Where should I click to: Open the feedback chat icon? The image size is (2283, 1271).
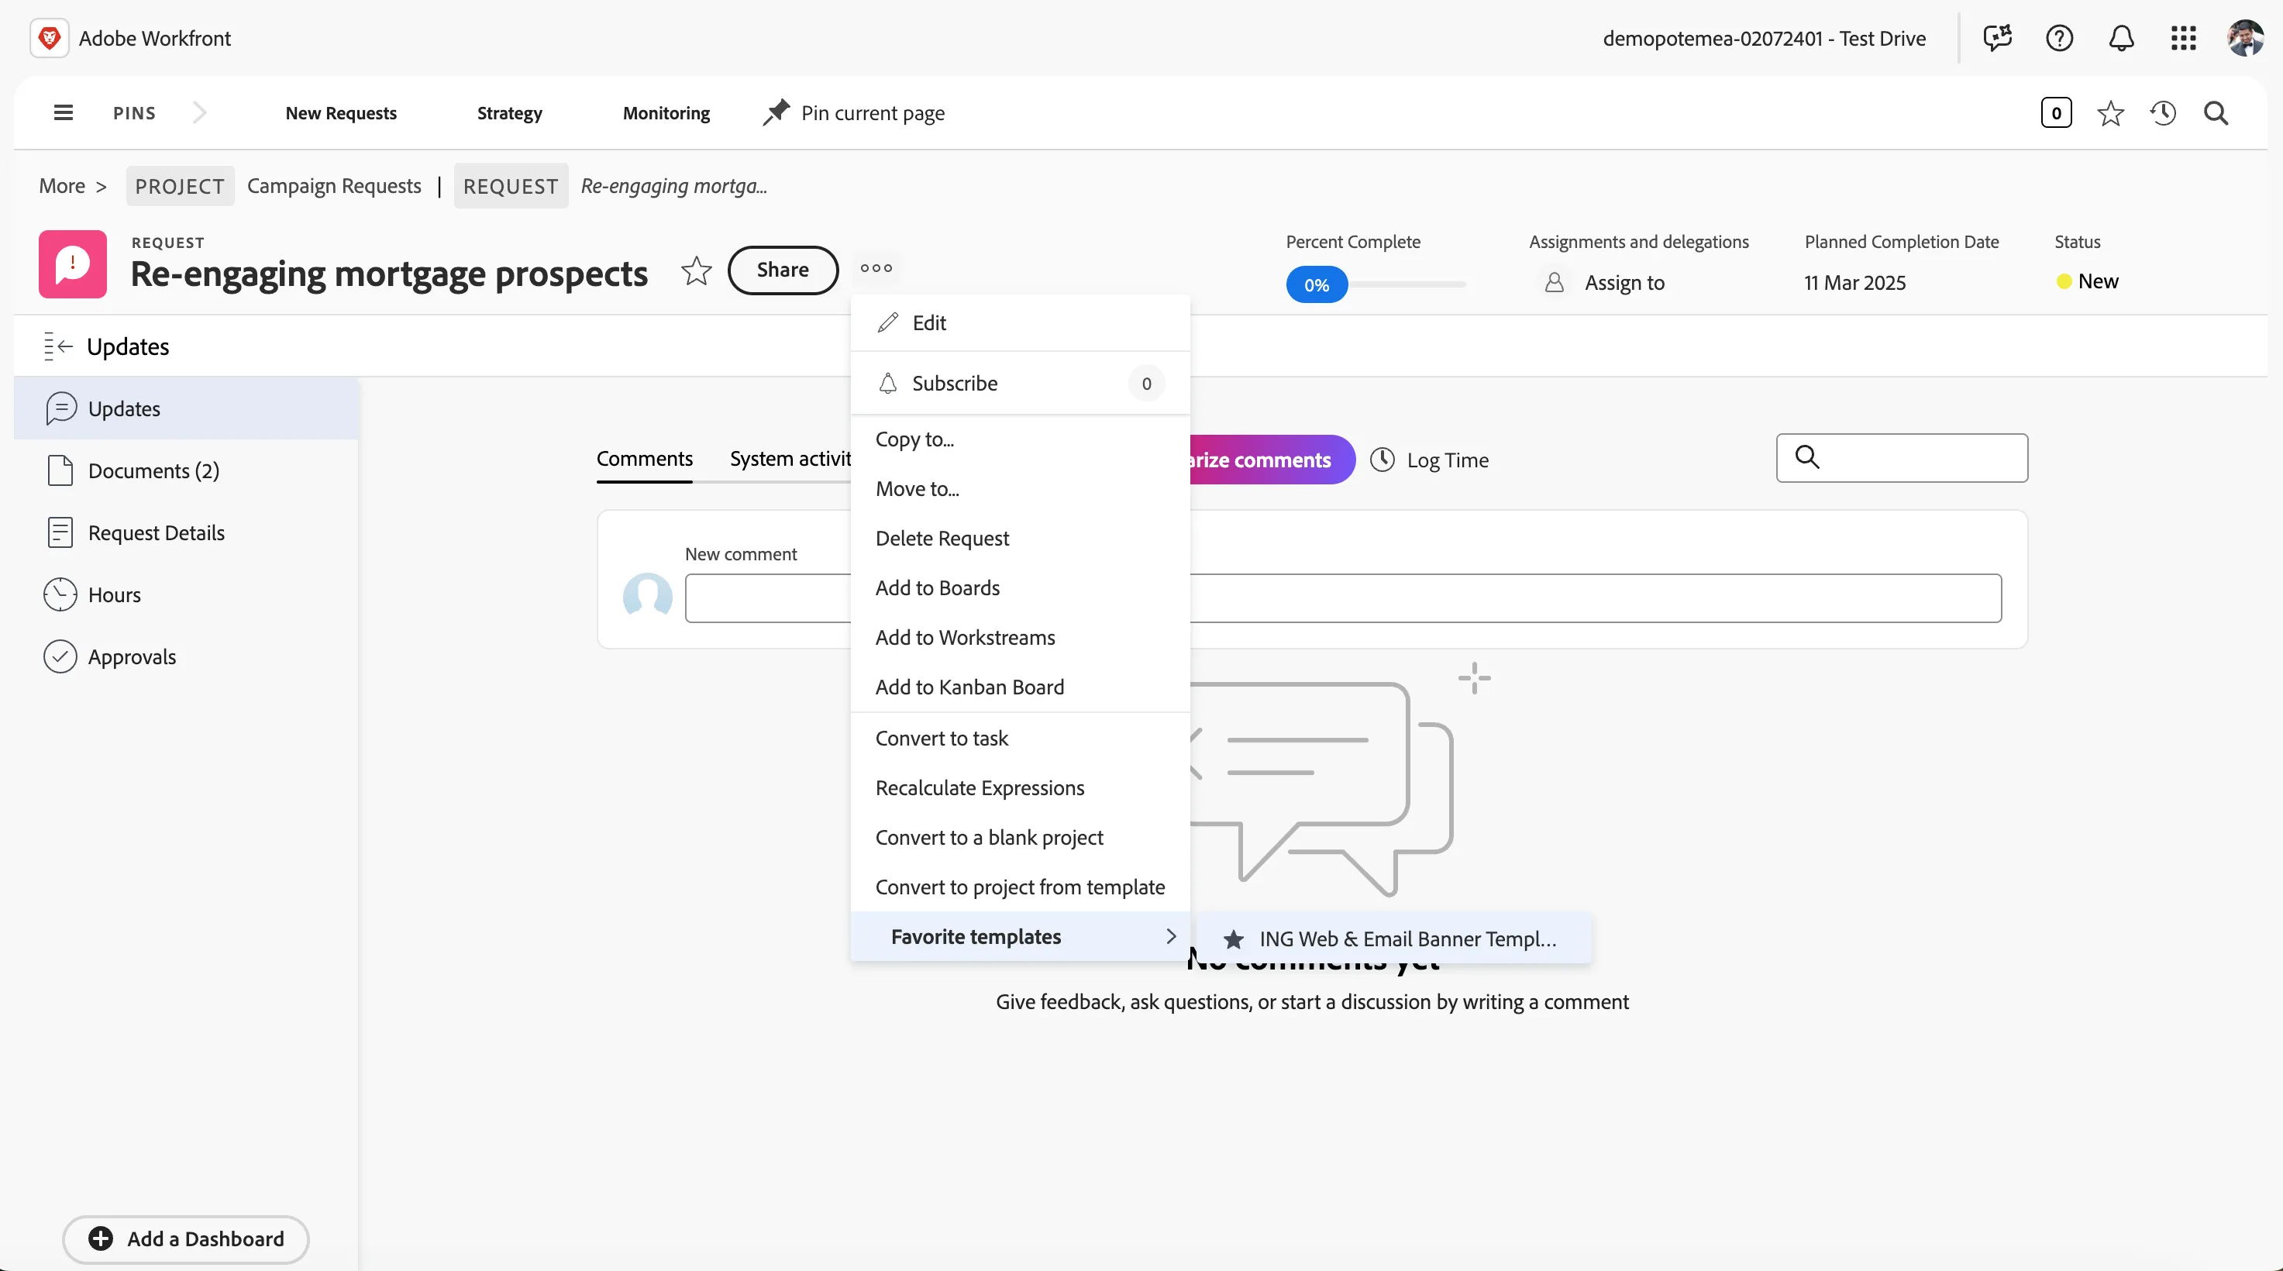pyautogui.click(x=1997, y=38)
